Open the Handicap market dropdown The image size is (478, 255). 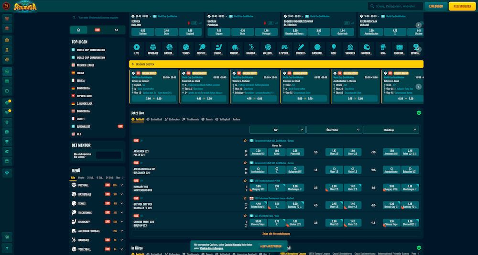tap(391, 130)
